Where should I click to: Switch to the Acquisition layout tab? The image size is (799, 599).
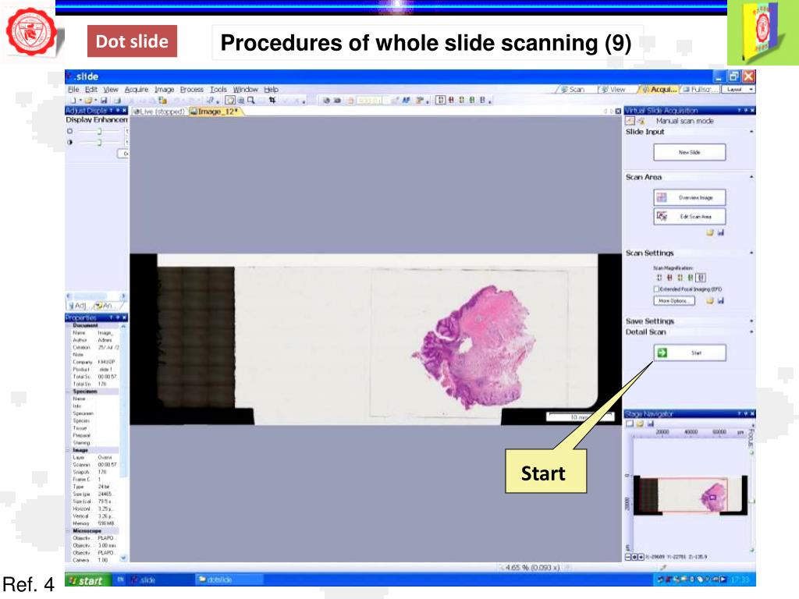659,89
